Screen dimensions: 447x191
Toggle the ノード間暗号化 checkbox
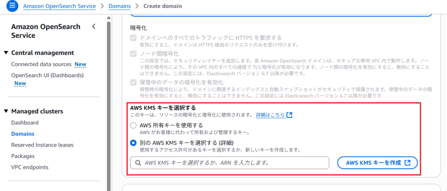point(134,54)
